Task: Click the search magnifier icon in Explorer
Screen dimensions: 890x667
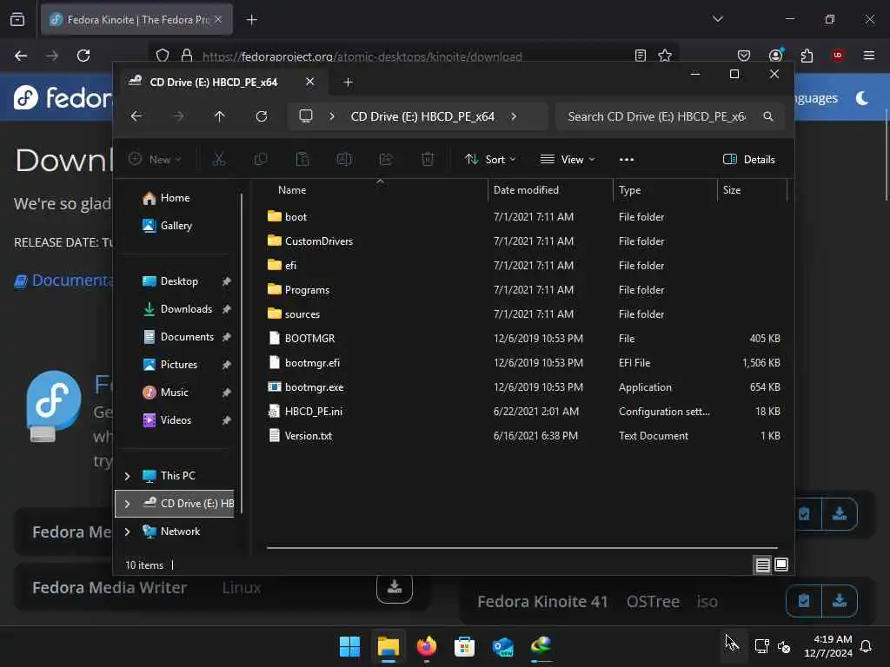Action: coord(768,116)
